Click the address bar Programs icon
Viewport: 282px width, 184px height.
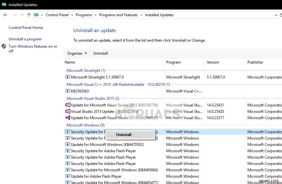click(36, 15)
